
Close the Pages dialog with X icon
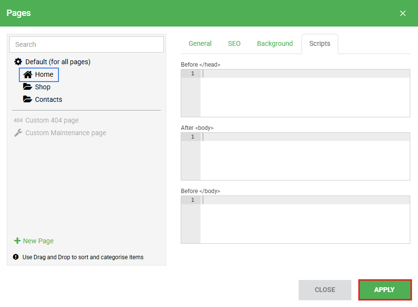pos(403,13)
